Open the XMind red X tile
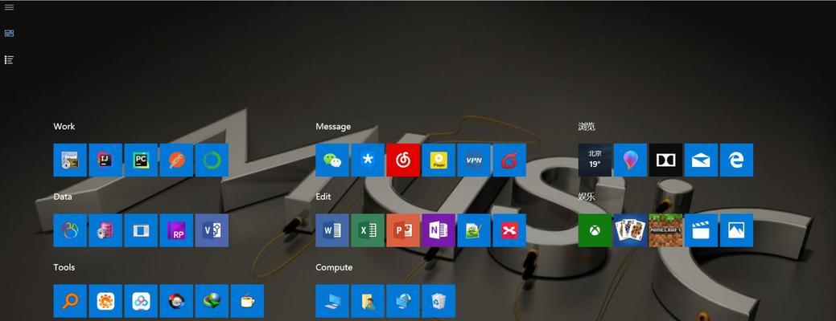Viewport: 836px width, 321px height. click(x=509, y=230)
